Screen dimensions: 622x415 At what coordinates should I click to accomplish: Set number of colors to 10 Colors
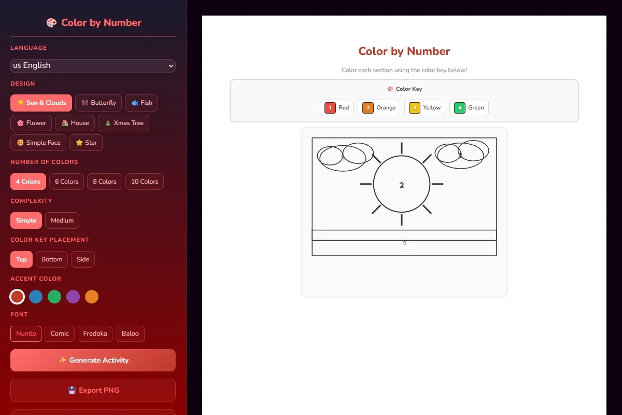point(145,182)
